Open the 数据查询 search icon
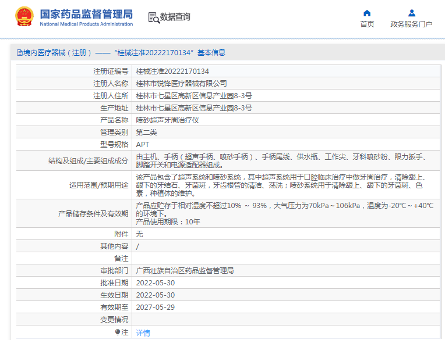445x340 pixels. 154,17
